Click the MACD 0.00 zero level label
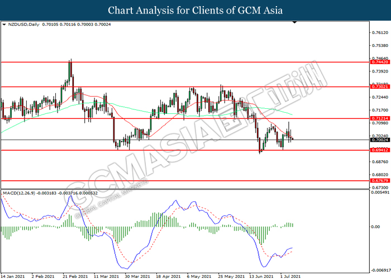Image resolution: width=391 pixels, height=279 pixels. (375, 227)
